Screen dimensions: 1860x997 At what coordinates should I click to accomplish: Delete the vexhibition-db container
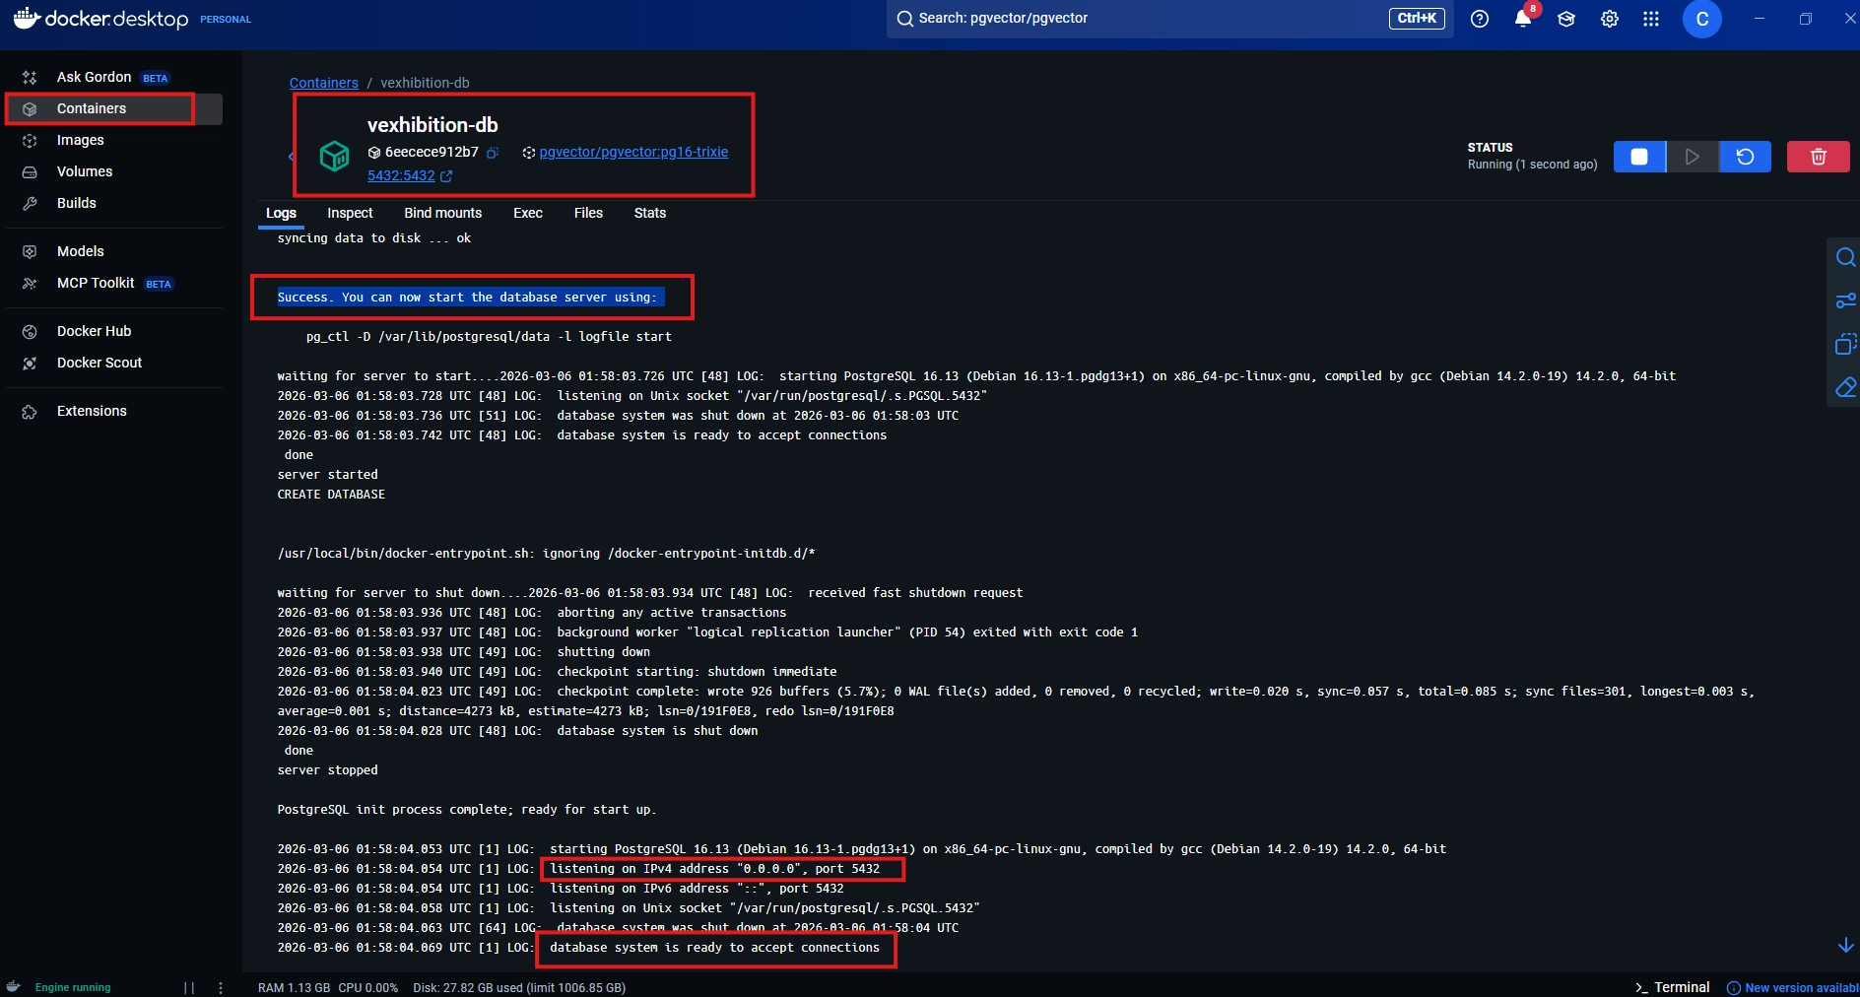1819,157
